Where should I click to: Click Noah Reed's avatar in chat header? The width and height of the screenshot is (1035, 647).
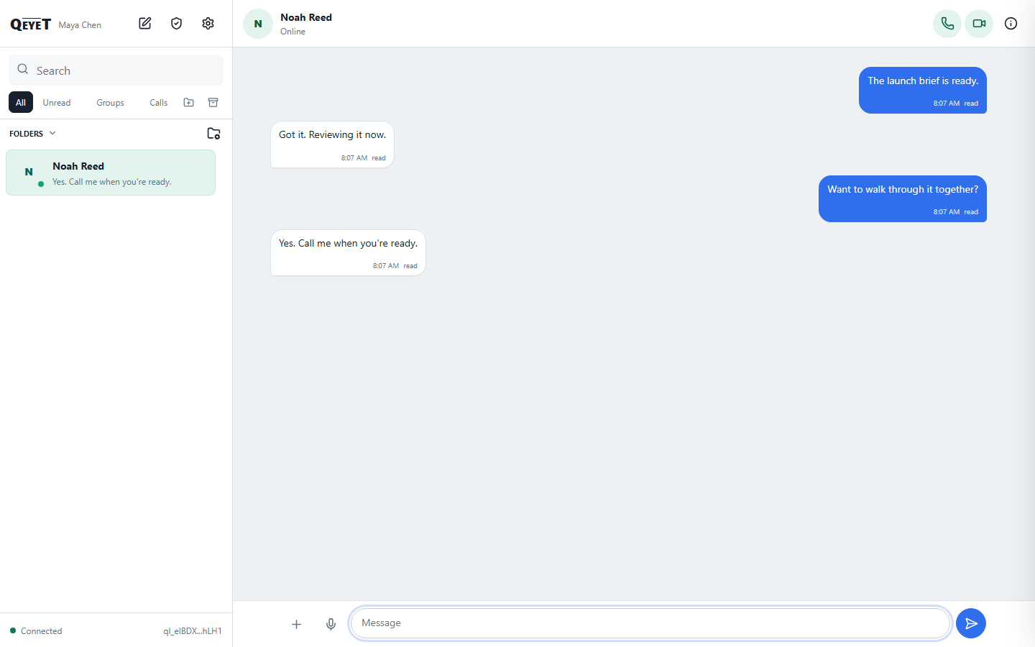coord(258,24)
